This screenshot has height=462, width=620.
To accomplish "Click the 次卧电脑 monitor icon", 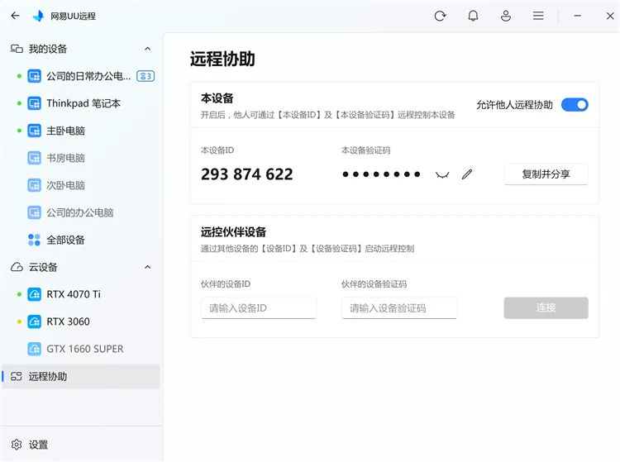I will click(34, 185).
